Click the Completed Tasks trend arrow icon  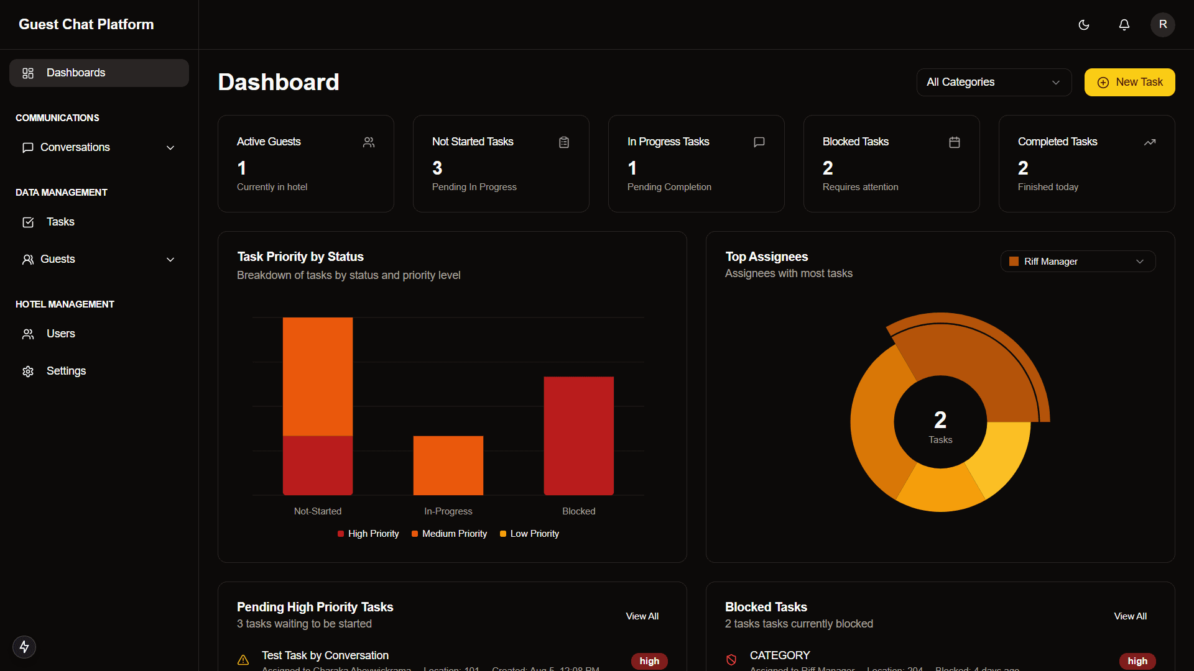point(1149,142)
